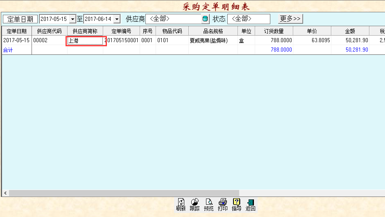Click the 定单编号 column header

tap(121, 31)
